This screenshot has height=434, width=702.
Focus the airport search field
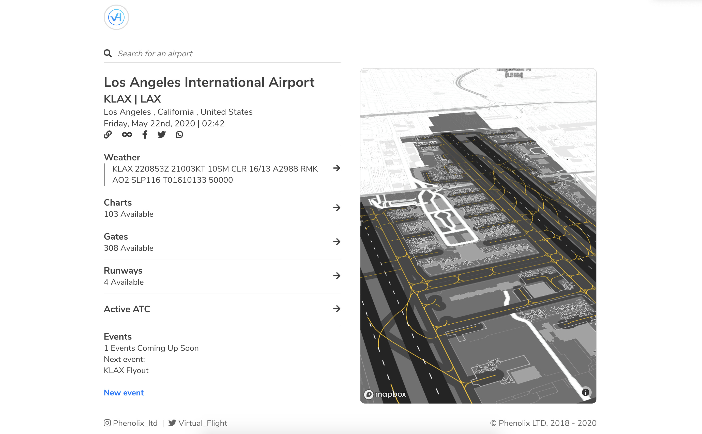click(x=227, y=54)
